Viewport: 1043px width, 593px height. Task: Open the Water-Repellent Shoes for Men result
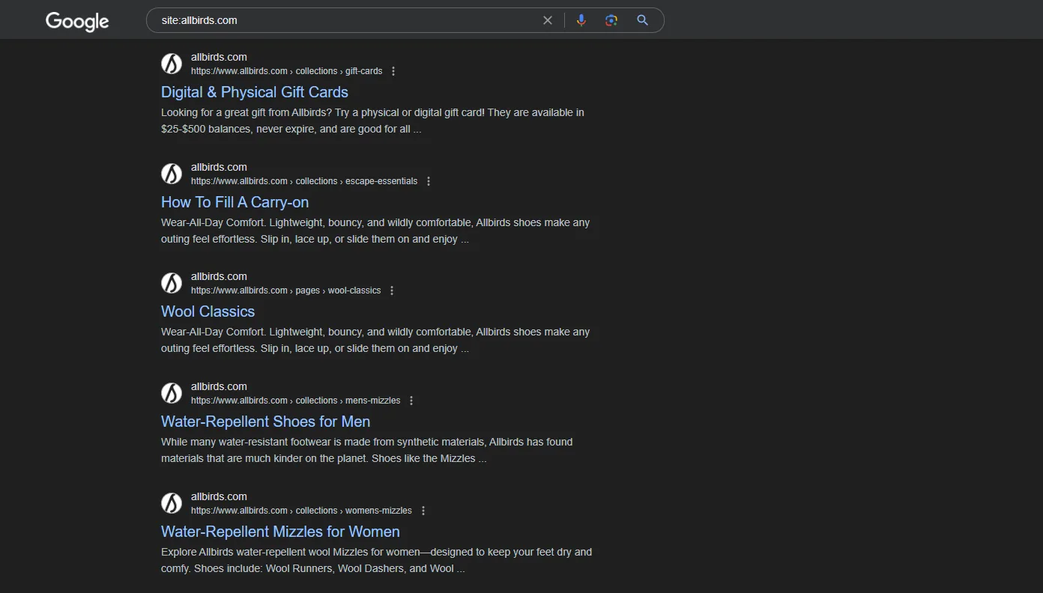point(265,422)
